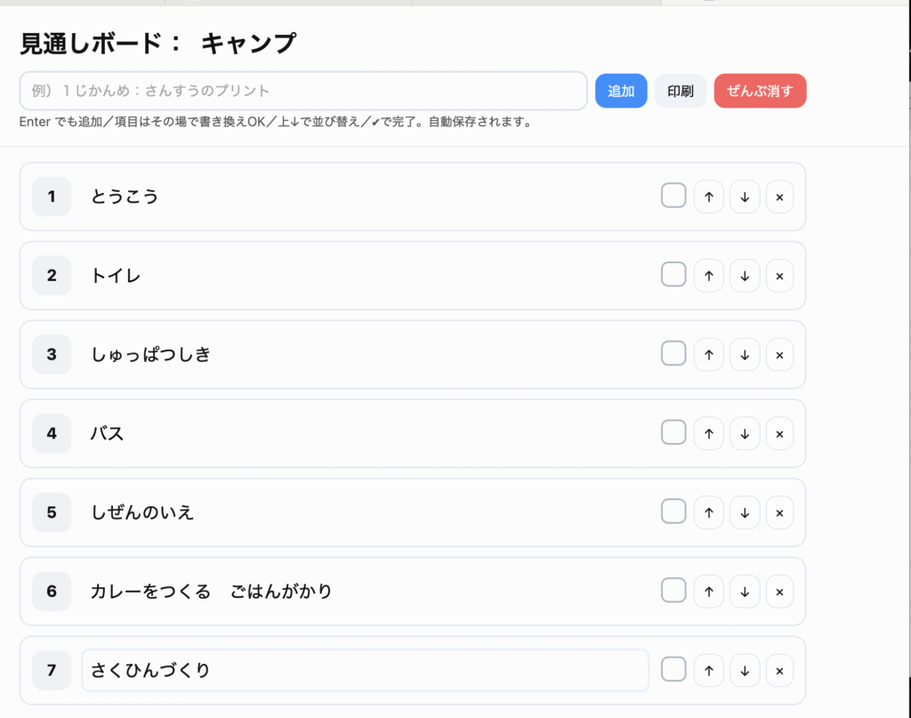Move しぜんのいえ item down with arrow
Viewport: 911px width, 718px height.
pyautogui.click(x=745, y=512)
